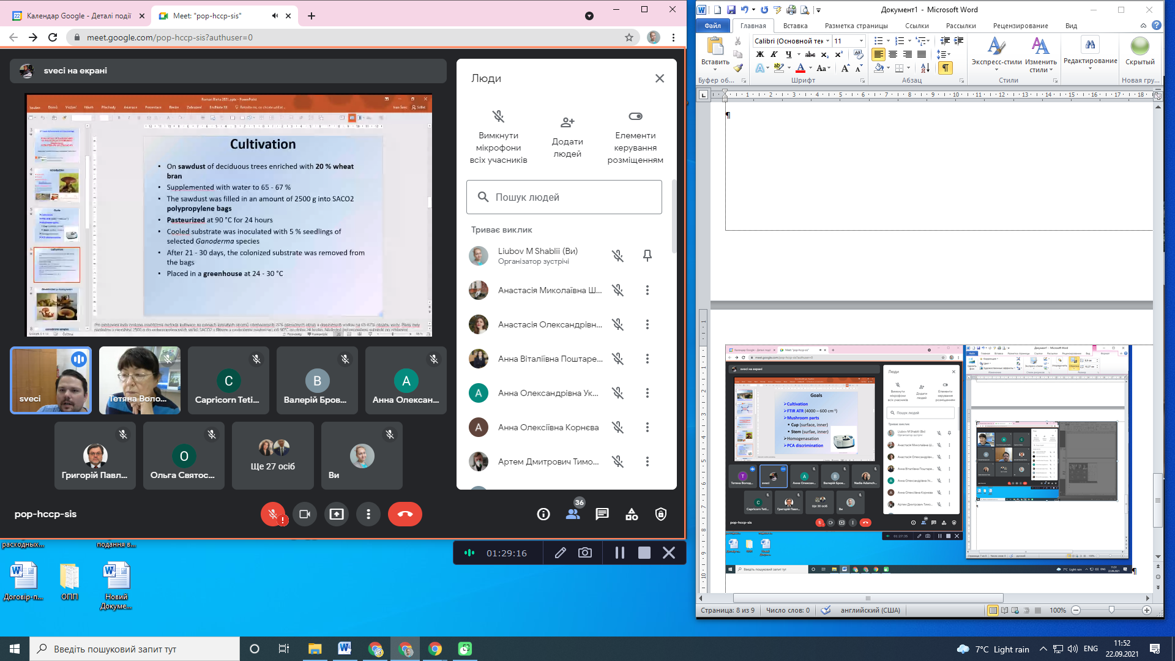Toggle left alignment in Word
The image size is (1175, 661).
pos(878,54)
